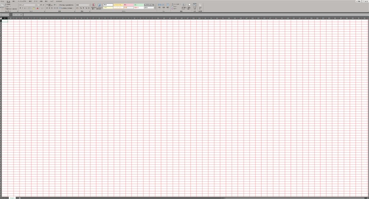Center text horizontally
Viewport: 369px width, 199px height.
click(x=49, y=8)
